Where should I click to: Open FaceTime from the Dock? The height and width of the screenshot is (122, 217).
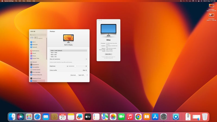(122, 117)
